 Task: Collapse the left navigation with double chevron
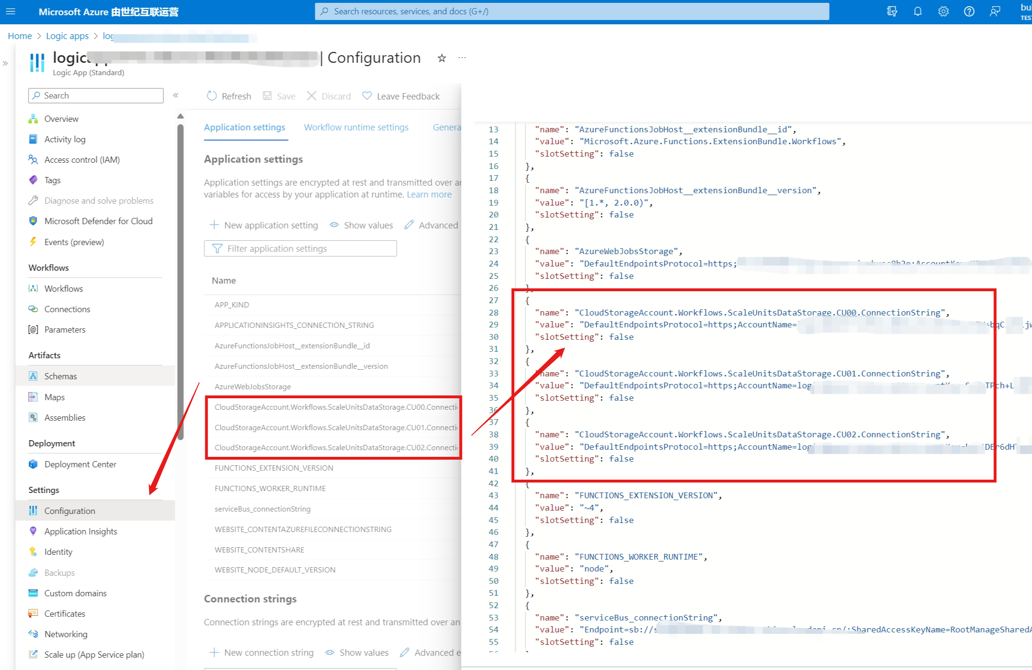176,95
